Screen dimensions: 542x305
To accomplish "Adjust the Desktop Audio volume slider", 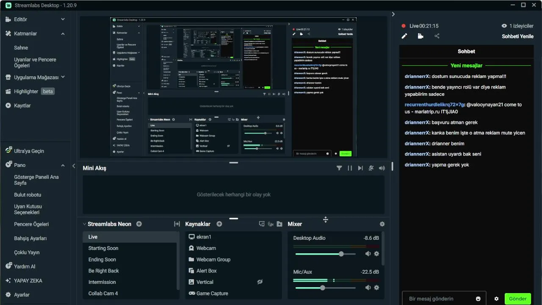I will [x=326, y=254].
